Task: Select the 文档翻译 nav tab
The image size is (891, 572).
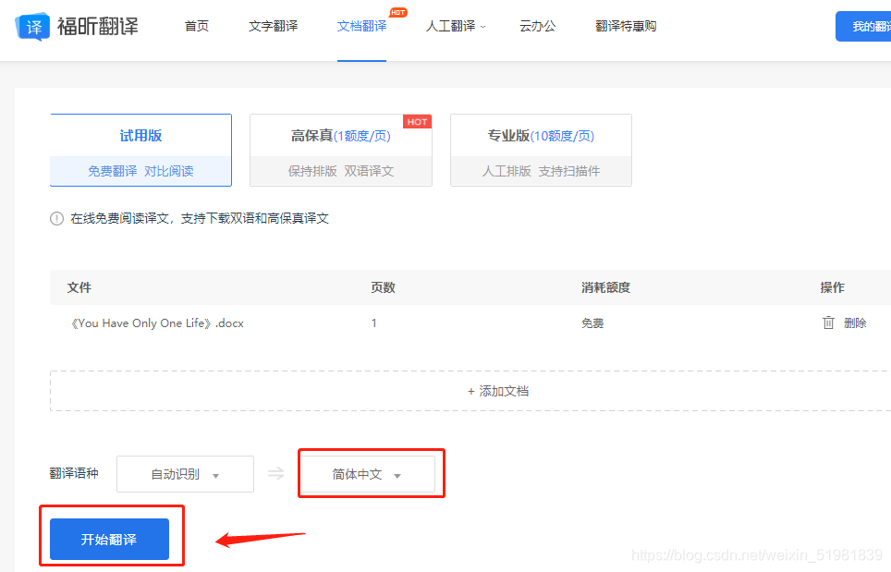Action: click(x=361, y=26)
